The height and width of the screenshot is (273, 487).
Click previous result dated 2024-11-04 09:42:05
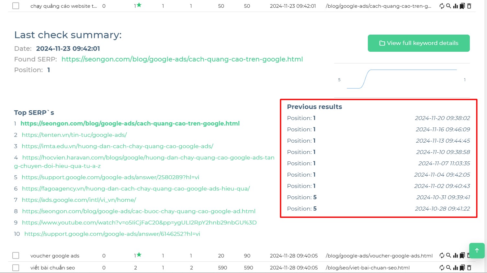tap(378, 175)
